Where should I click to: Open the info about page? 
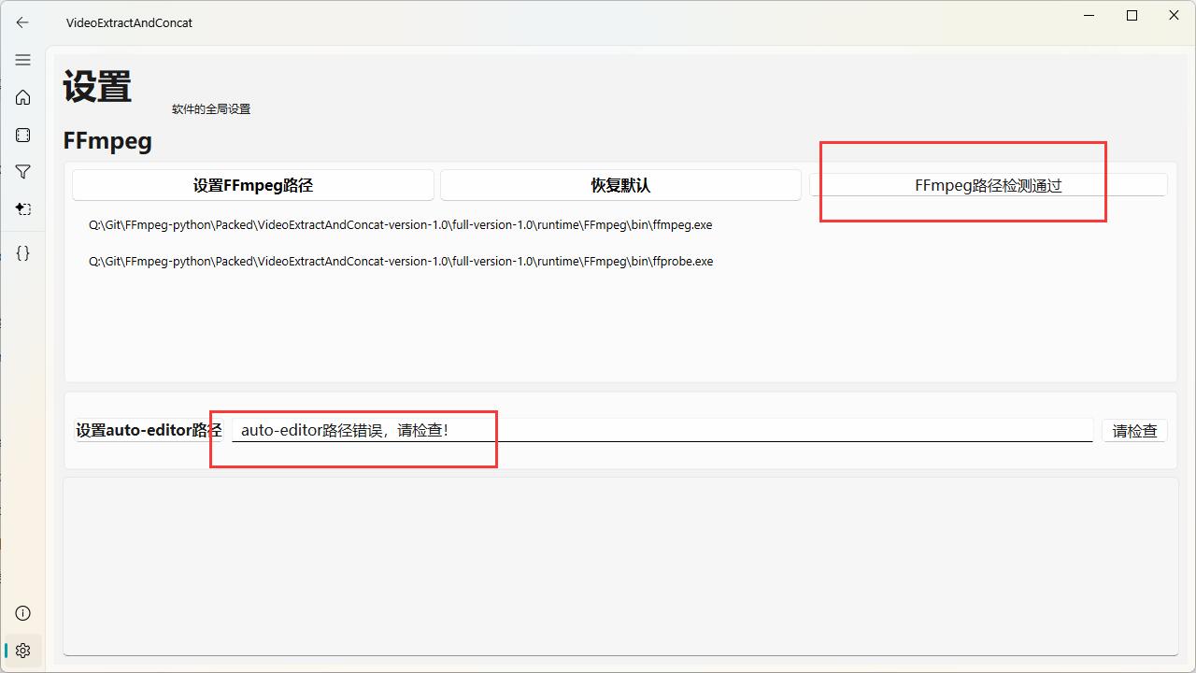point(22,613)
